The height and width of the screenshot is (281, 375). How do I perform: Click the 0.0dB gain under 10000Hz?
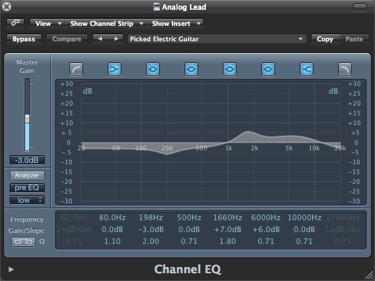pos(304,229)
